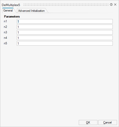The height and width of the screenshot is (127, 119).
Task: Click the n1 parameter label
Action: tap(5, 21)
